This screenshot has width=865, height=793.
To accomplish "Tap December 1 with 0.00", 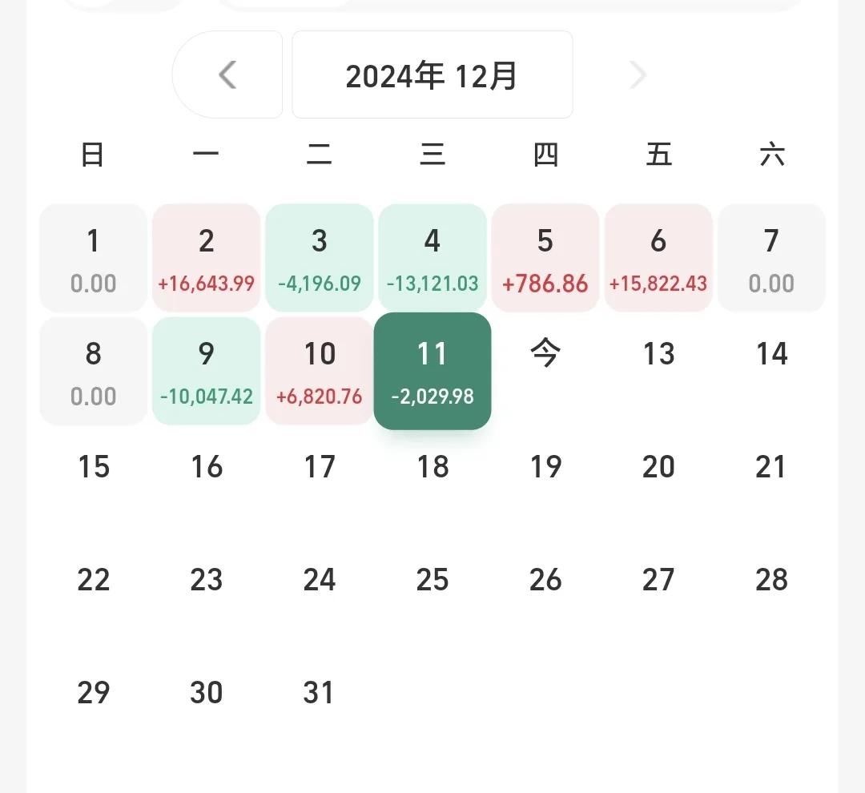I will (93, 258).
